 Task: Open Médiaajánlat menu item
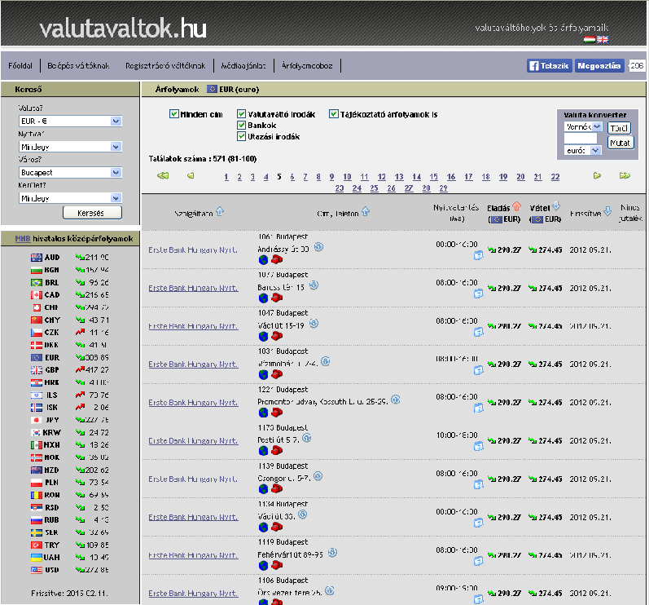243,65
